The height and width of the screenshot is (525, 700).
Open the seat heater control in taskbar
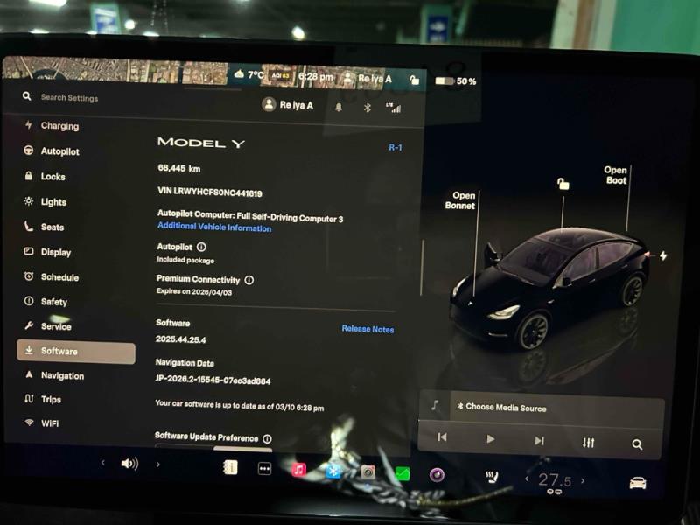pos(491,476)
